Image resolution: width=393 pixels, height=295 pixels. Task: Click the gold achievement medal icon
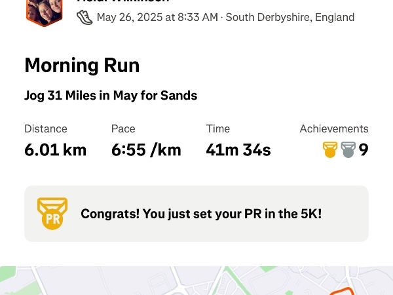330,150
